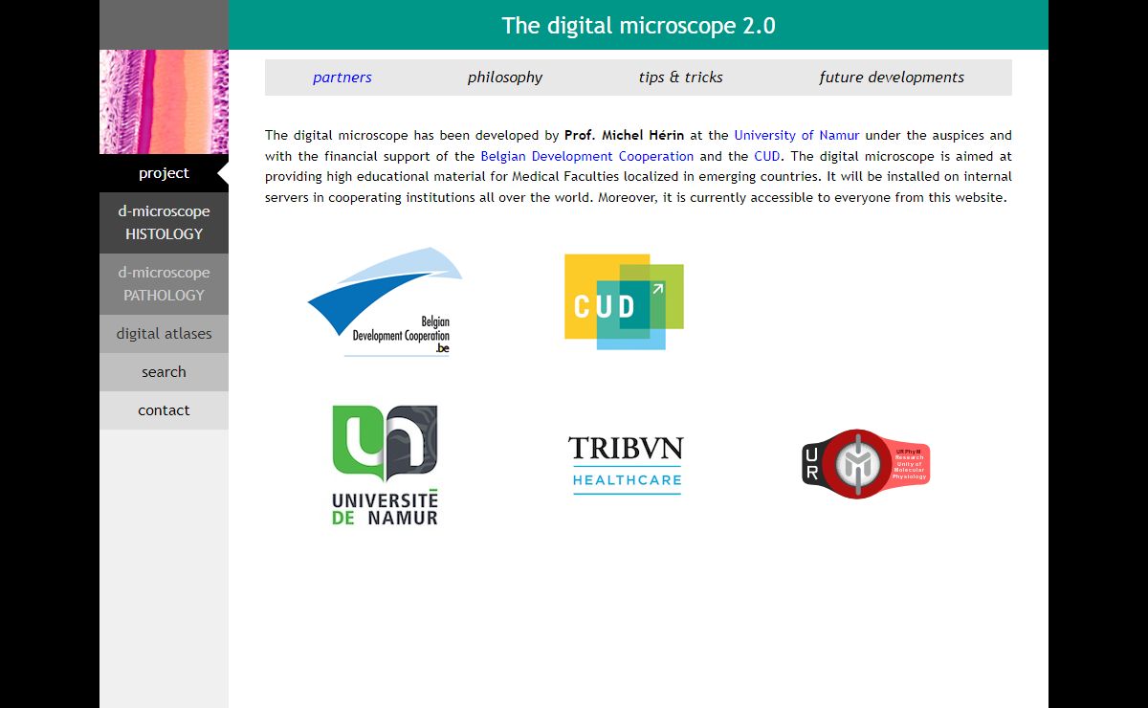Click the TRIBVN Healthcare logo

pos(626,465)
